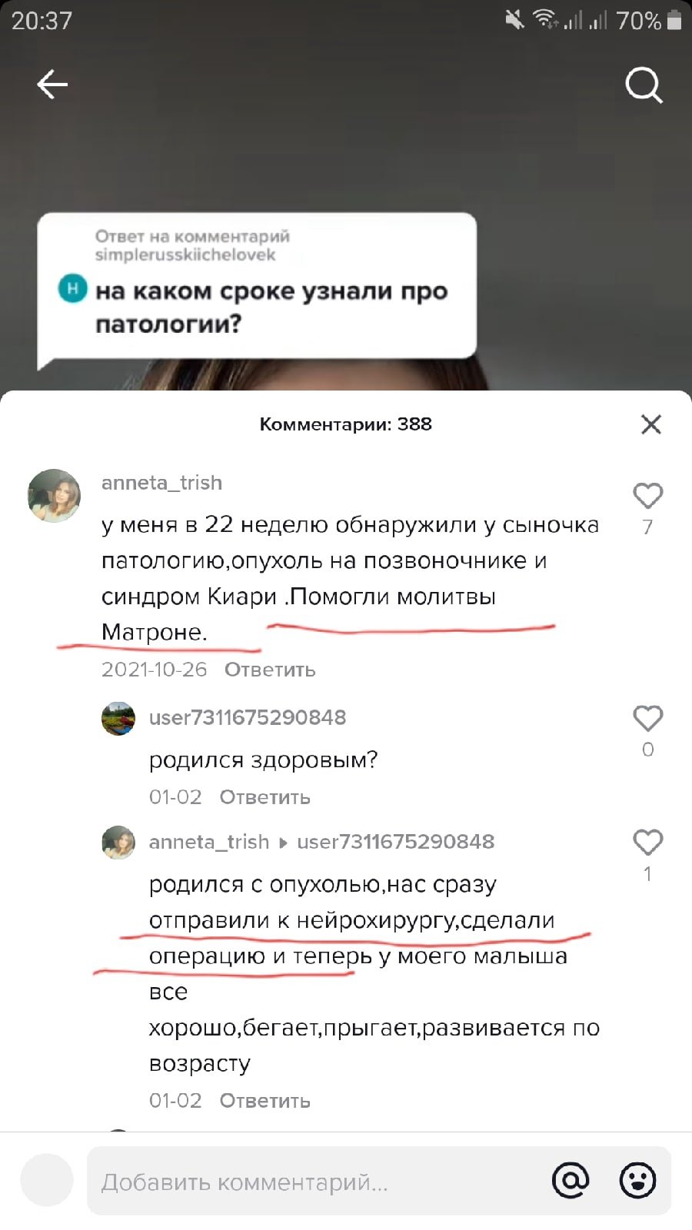Reply to user7311675290848's comment
This screenshot has width=692, height=1230.
tap(264, 797)
